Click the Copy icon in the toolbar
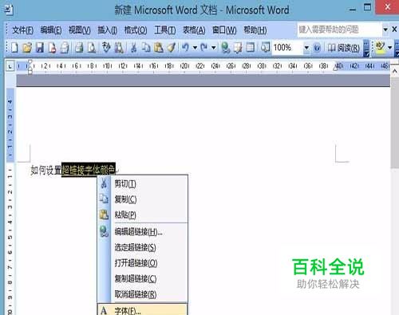This screenshot has width=399, height=315. pos(146,48)
